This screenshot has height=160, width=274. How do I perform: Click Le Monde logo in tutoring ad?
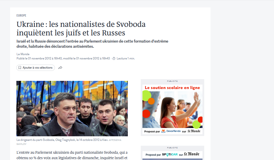click(194, 131)
